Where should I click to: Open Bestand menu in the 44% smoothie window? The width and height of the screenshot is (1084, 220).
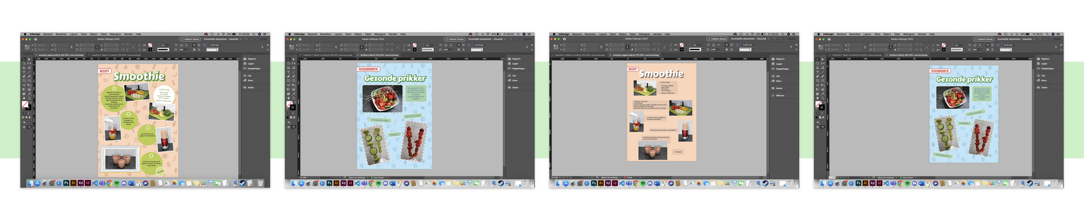[48, 34]
